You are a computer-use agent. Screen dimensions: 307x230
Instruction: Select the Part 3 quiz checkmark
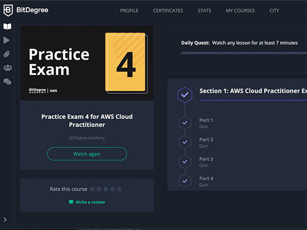pyautogui.click(x=185, y=162)
